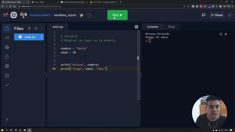Open the main.py file options menu
This screenshot has width=235, height=132.
click(x=41, y=37)
